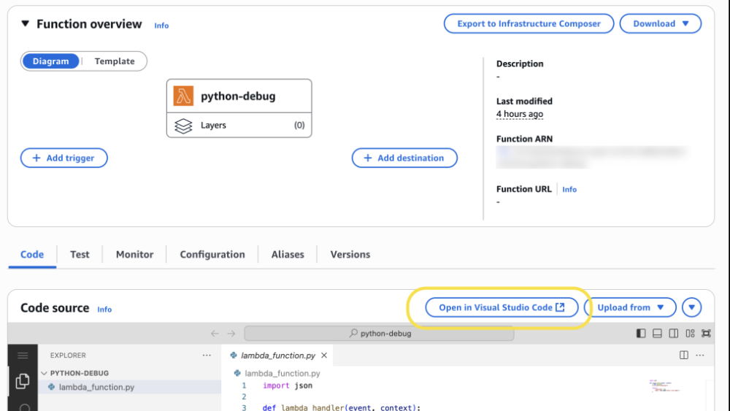
Task: Open the Explorer files icon in the activity bar
Action: click(23, 381)
